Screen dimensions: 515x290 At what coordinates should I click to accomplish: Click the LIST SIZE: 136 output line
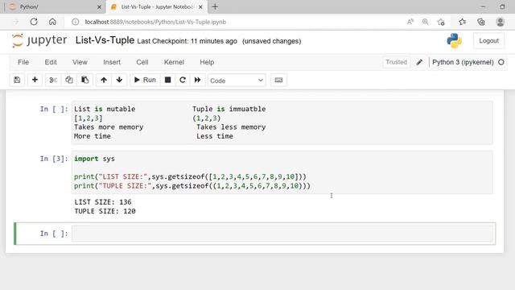(x=103, y=202)
